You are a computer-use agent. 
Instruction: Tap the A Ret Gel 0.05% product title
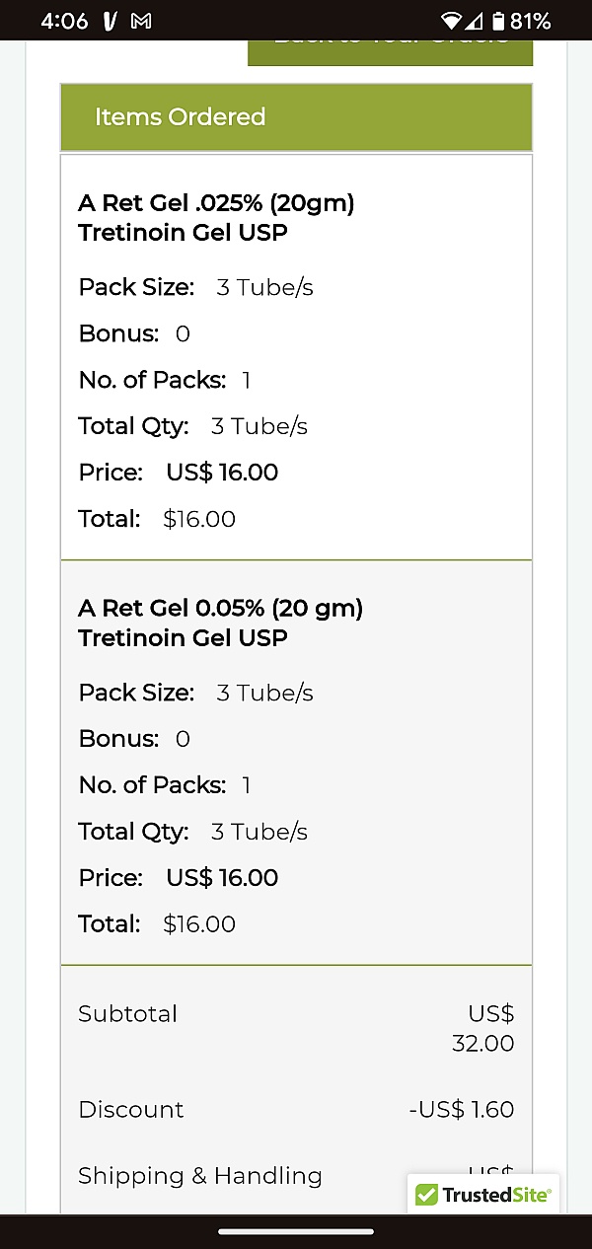221,623
